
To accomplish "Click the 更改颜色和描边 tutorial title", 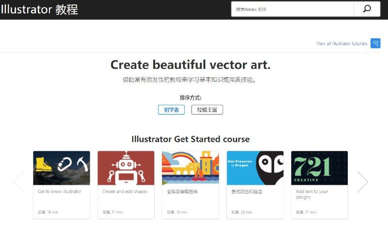I will [247, 192].
